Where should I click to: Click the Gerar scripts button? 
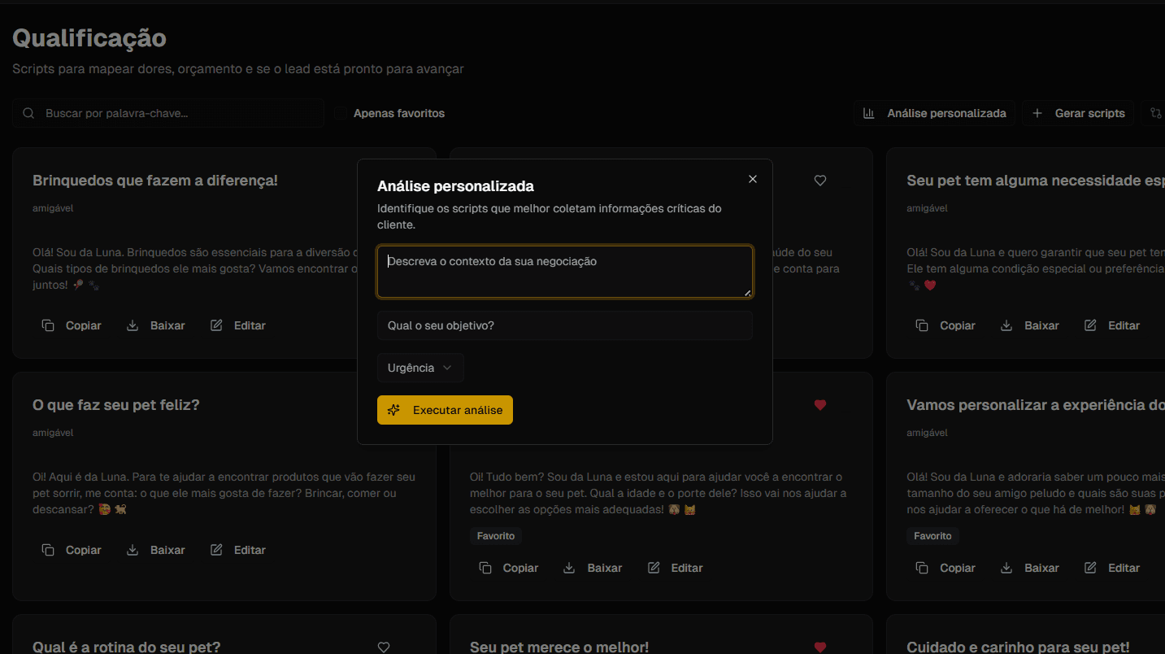coord(1078,113)
